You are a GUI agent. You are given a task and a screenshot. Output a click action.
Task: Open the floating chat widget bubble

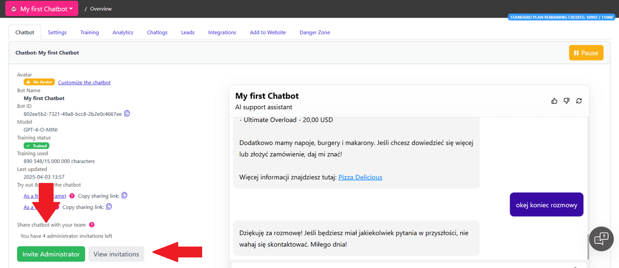(601, 239)
